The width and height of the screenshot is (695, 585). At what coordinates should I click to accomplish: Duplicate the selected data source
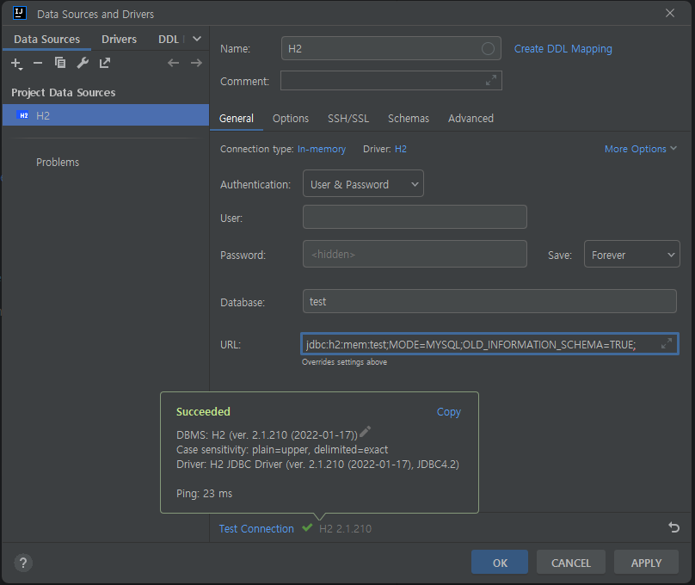(60, 63)
